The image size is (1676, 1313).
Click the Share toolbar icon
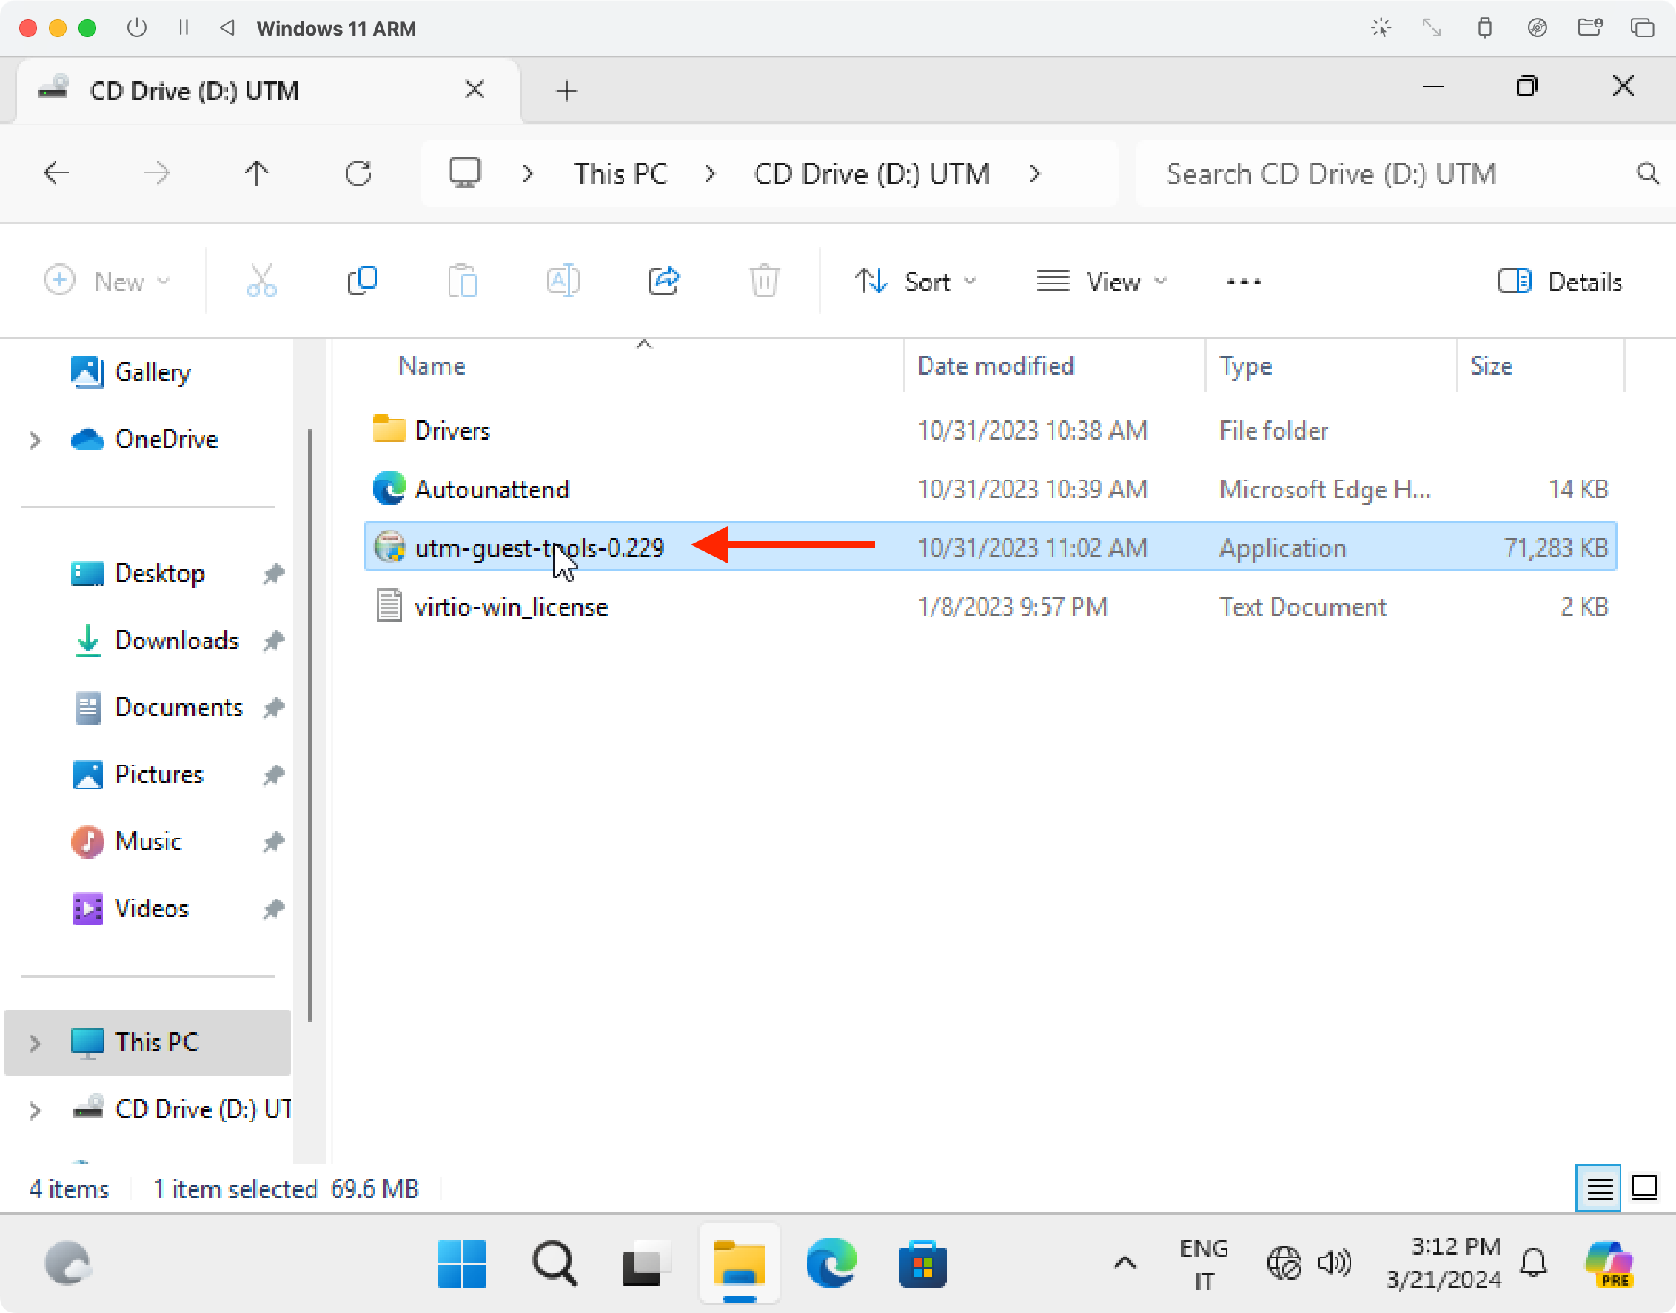pos(664,281)
